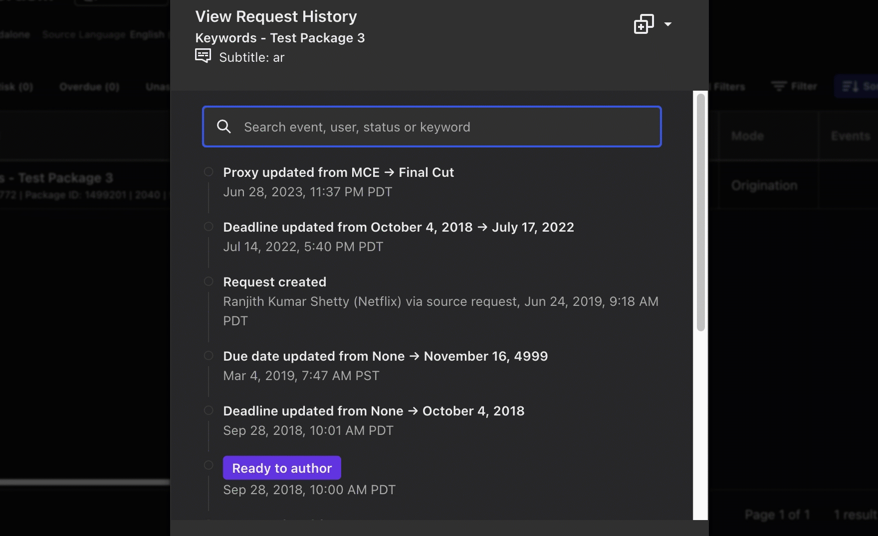Click the Filter funnel icon

coord(779,86)
